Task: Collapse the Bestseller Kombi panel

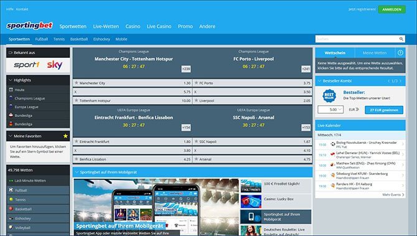Action: (x=319, y=81)
